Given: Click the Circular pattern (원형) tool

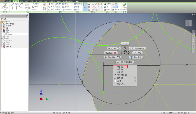Looking at the screenshot, I should 76,7.
